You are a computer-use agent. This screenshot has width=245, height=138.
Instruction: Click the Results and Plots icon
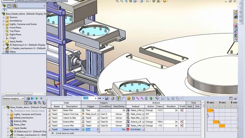pyautogui.click(x=157, y=99)
